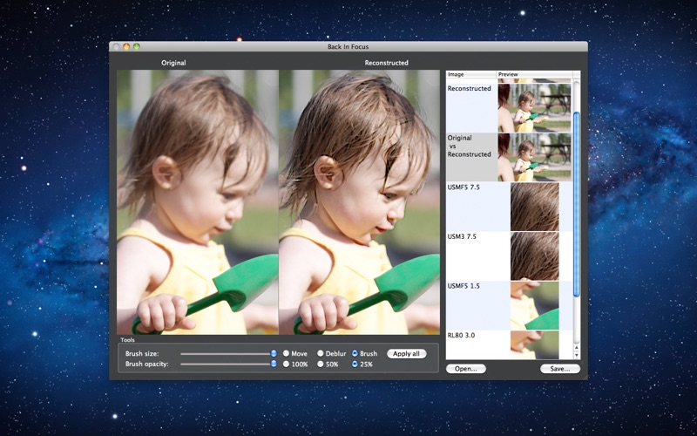Select the Move tool radio button
697x436 pixels.
click(x=285, y=353)
